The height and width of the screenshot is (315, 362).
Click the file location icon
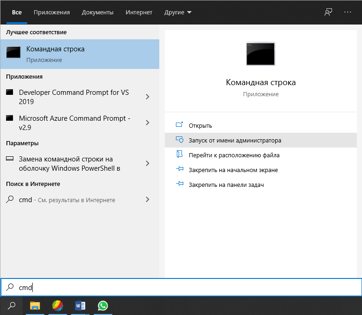coord(179,154)
